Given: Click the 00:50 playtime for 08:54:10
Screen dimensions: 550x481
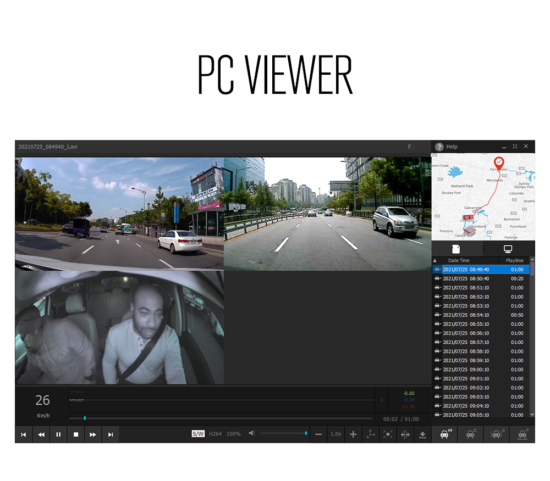Looking at the screenshot, I should pos(517,315).
